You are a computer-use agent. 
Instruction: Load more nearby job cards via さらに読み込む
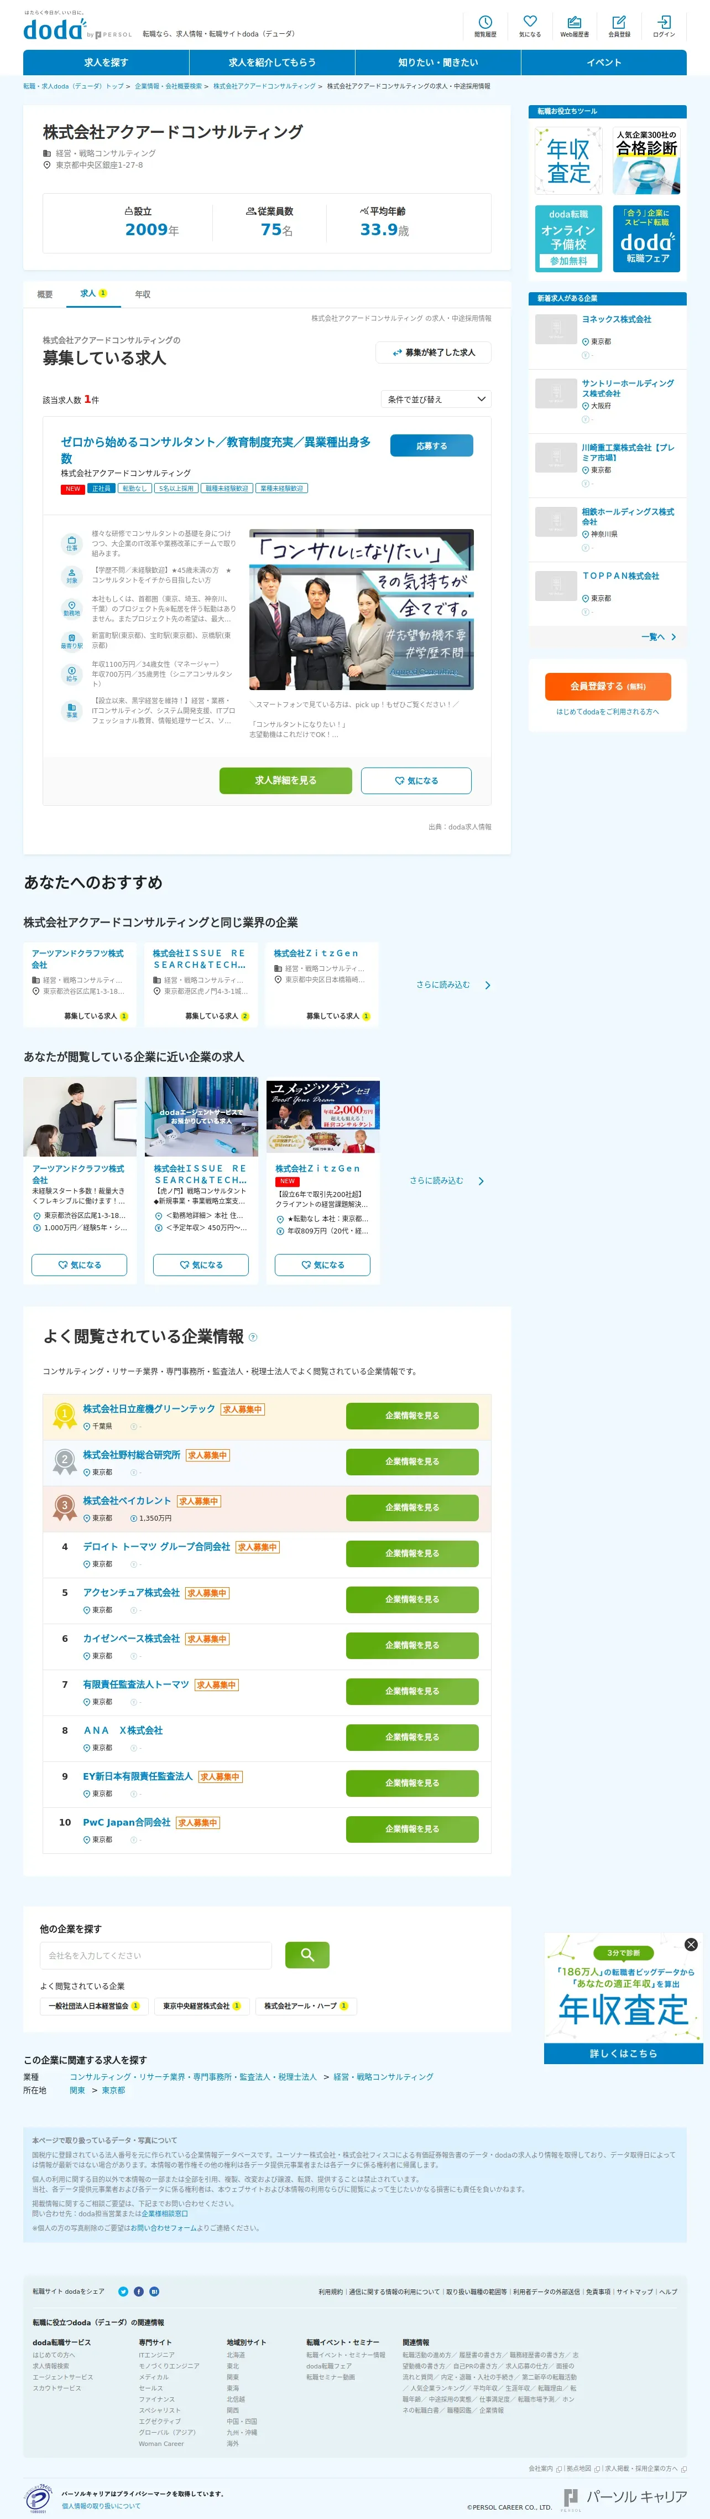pyautogui.click(x=446, y=1180)
